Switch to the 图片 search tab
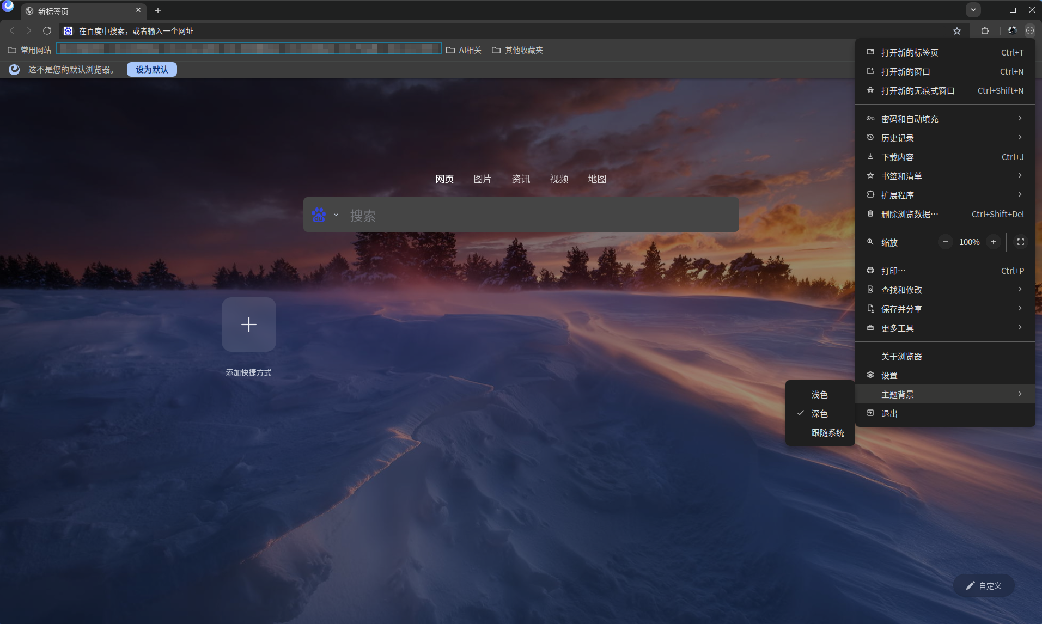The width and height of the screenshot is (1042, 624). pos(483,179)
